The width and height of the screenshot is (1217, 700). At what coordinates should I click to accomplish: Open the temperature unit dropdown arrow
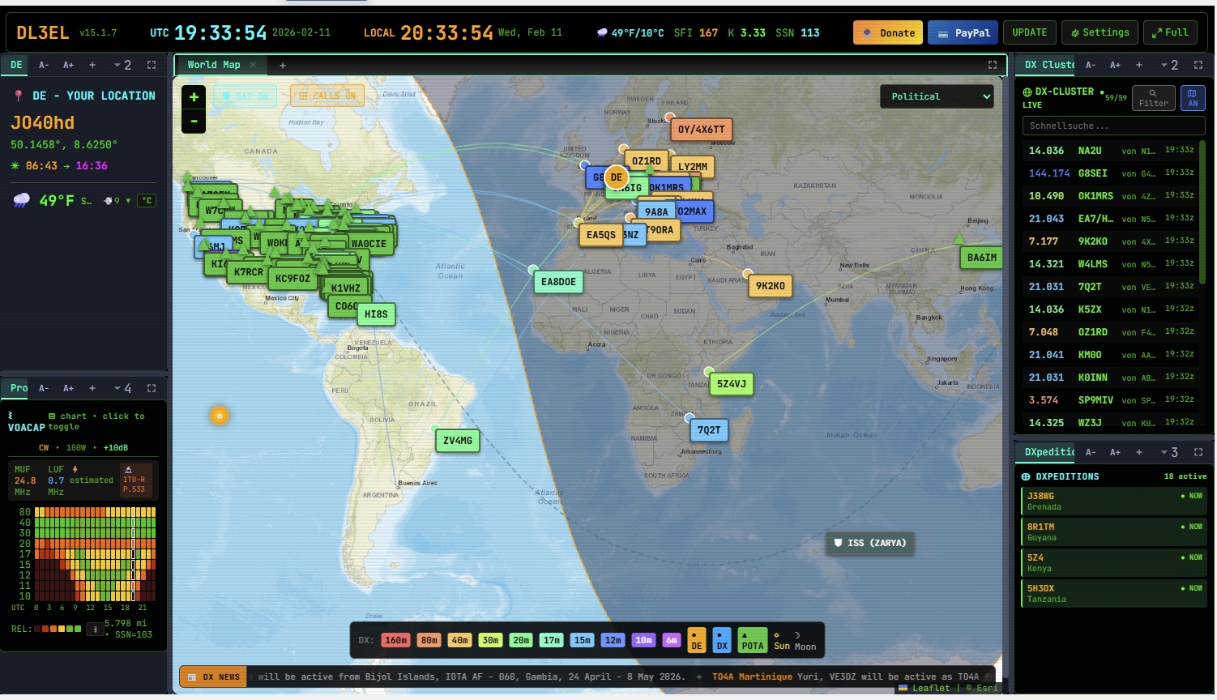tap(128, 201)
